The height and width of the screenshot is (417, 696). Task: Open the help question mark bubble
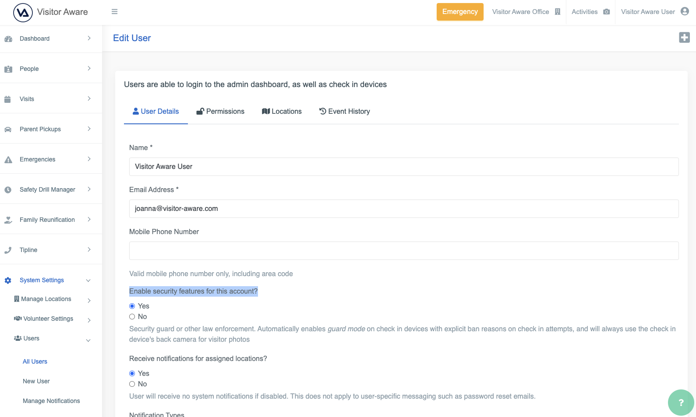pos(681,403)
